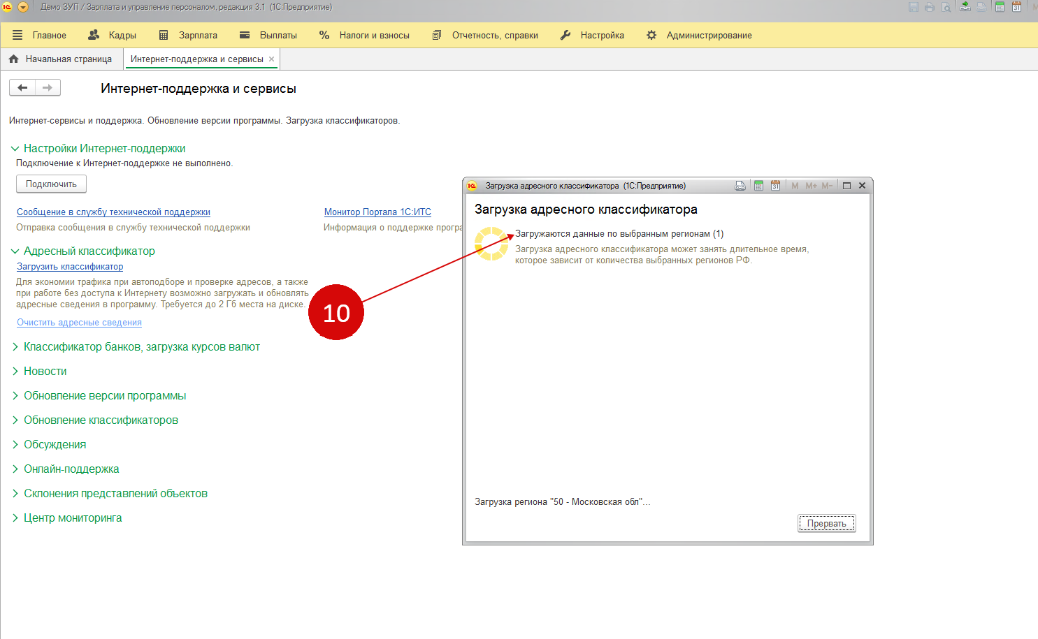
Task: Open the calculator in the dialog title bar
Action: coord(758,186)
